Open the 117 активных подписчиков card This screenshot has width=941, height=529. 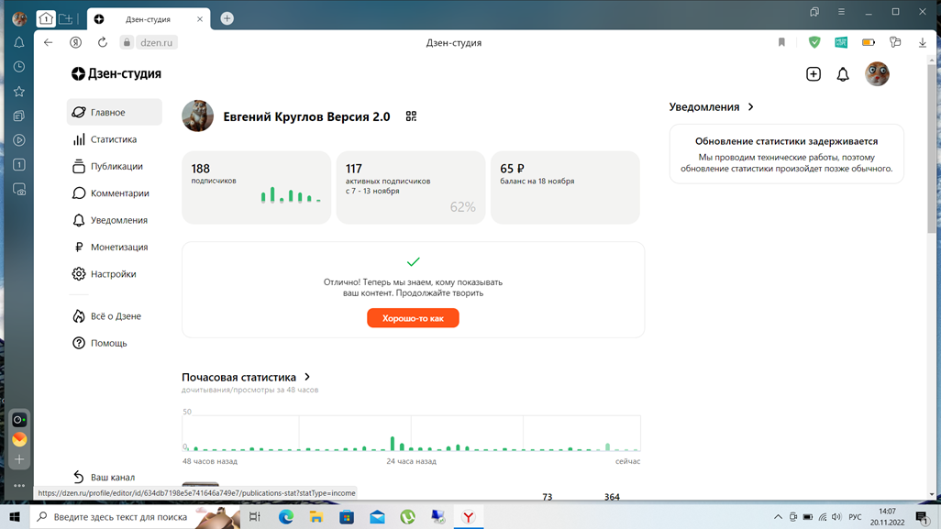click(x=411, y=188)
